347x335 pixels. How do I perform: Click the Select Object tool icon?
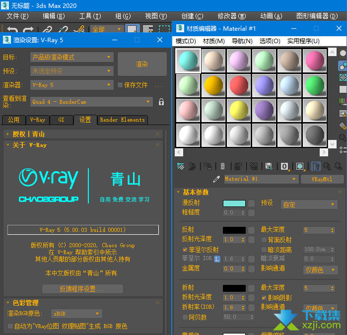132,29
